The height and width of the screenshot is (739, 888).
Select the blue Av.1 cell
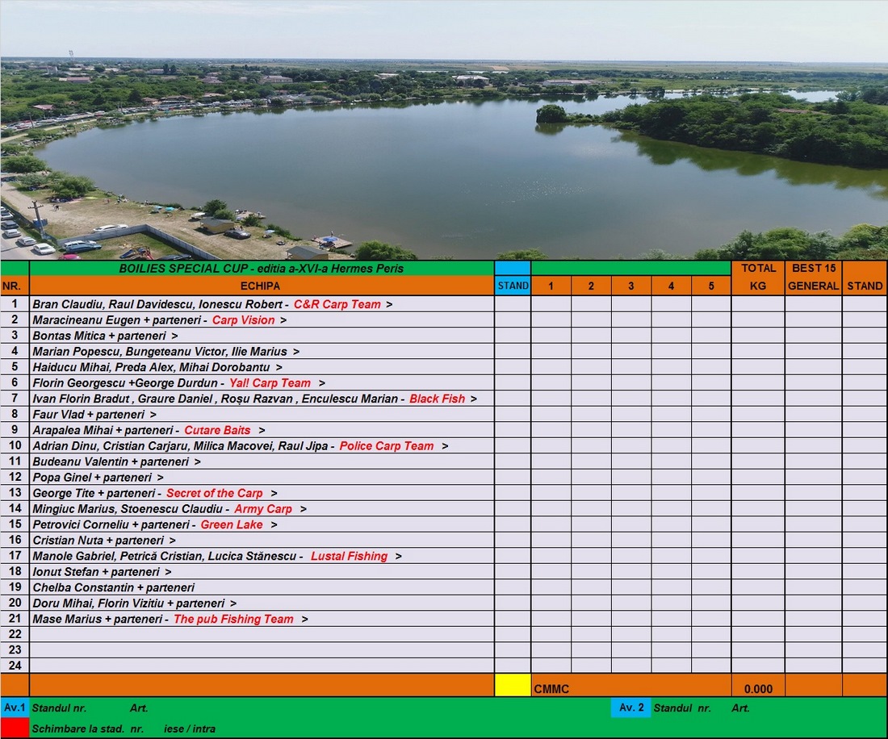coord(15,708)
